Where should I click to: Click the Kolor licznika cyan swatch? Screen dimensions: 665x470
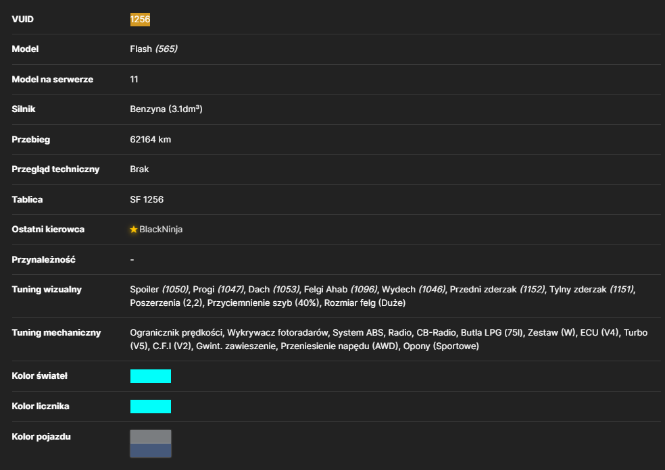click(x=151, y=407)
